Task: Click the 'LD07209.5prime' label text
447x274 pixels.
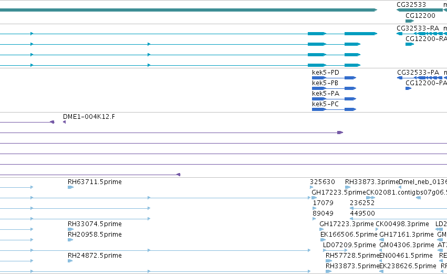Action: 349,245
